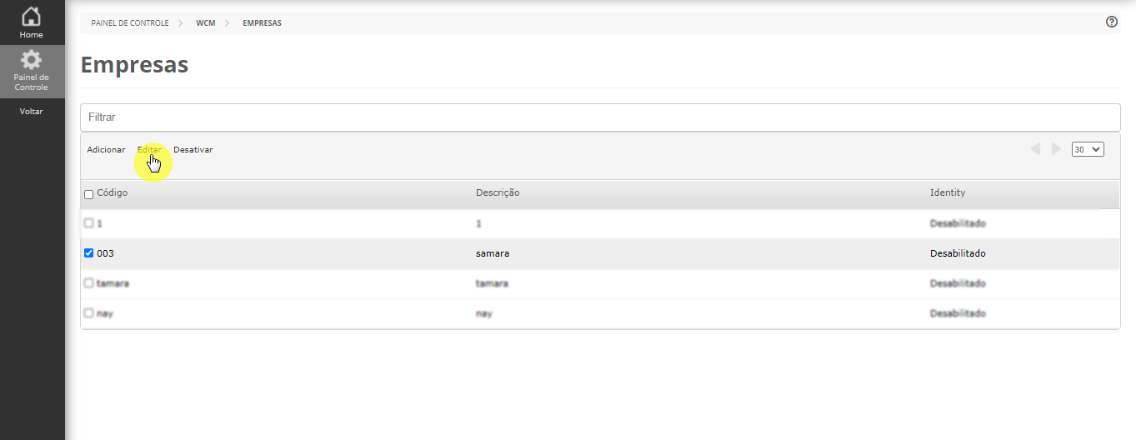1136x440 pixels.
Task: Focus the Filtrar search field
Action: (600, 117)
